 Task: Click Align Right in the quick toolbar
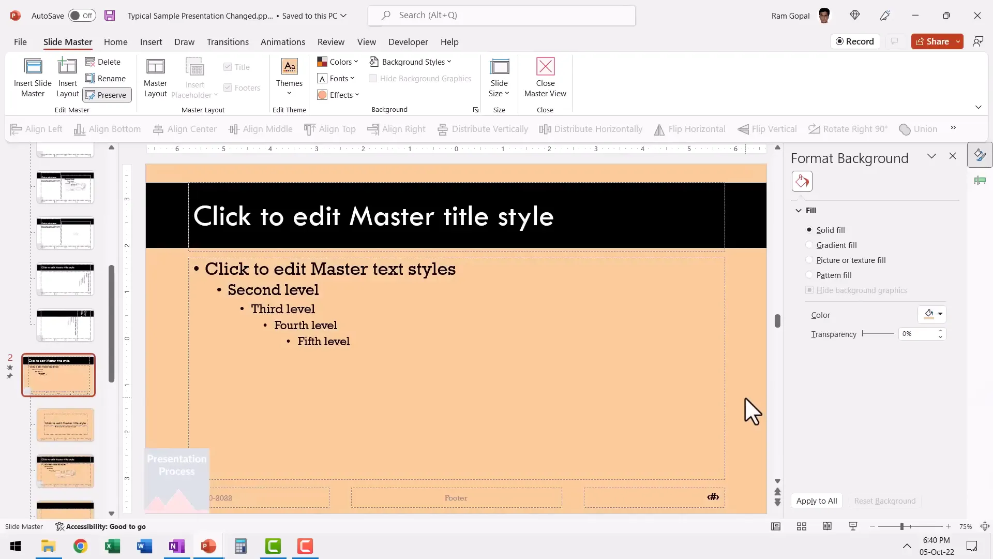coord(396,129)
